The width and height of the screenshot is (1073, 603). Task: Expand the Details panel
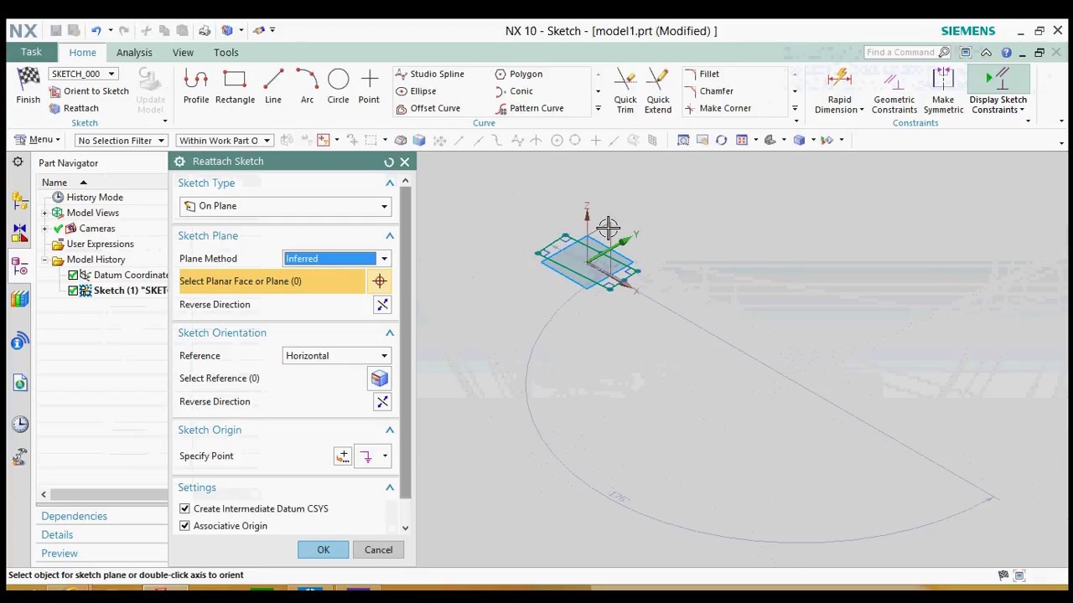[x=57, y=535]
